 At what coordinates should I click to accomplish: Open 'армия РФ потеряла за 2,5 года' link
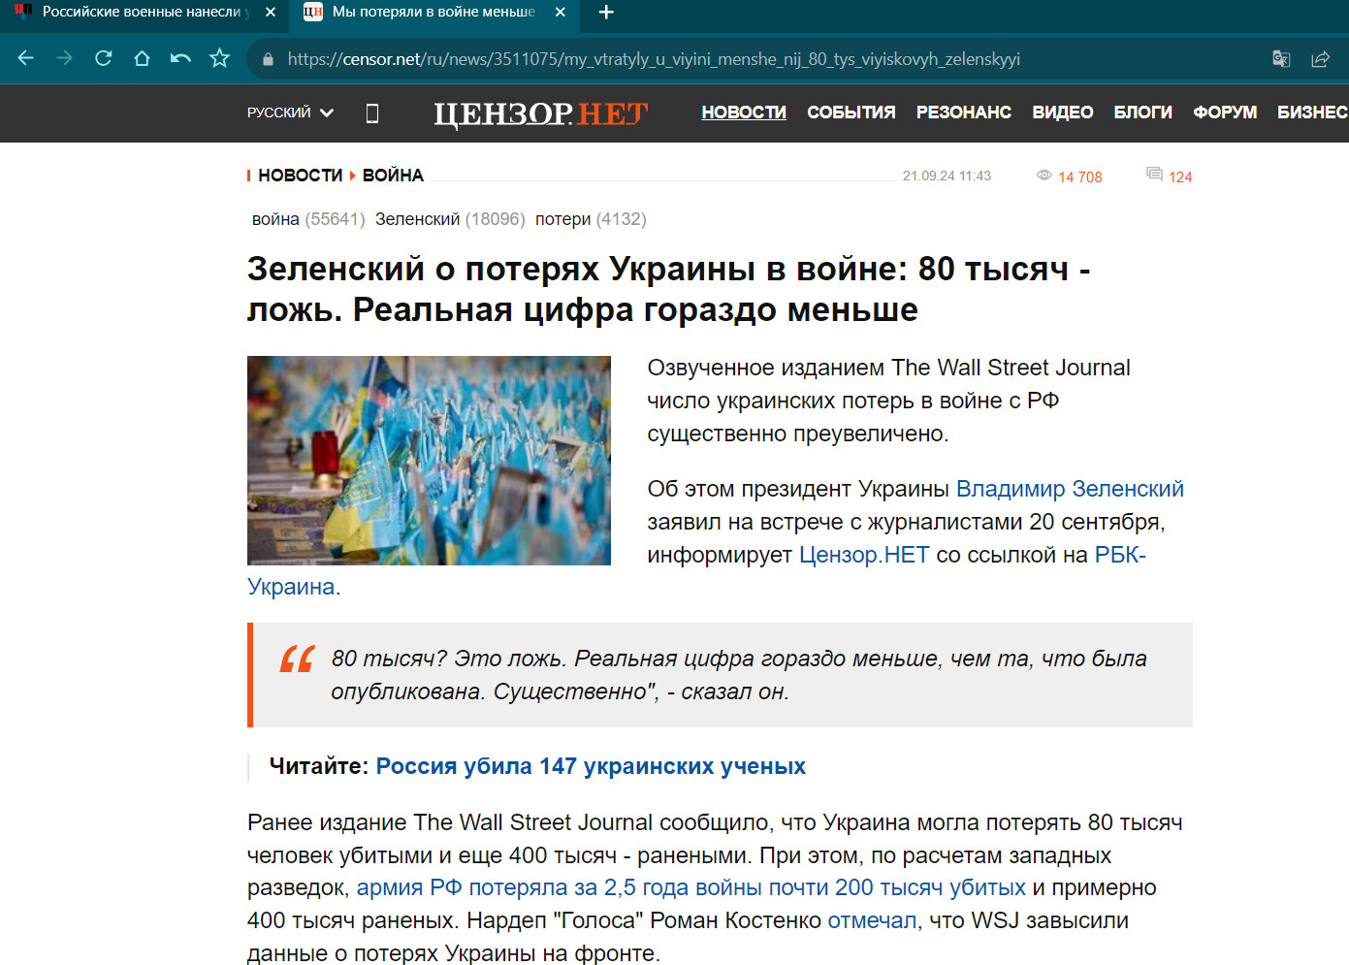(x=691, y=887)
